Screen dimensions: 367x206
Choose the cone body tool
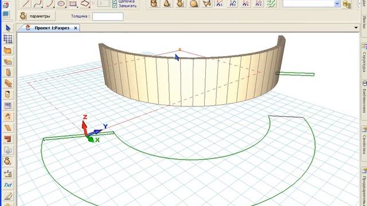click(167, 4)
